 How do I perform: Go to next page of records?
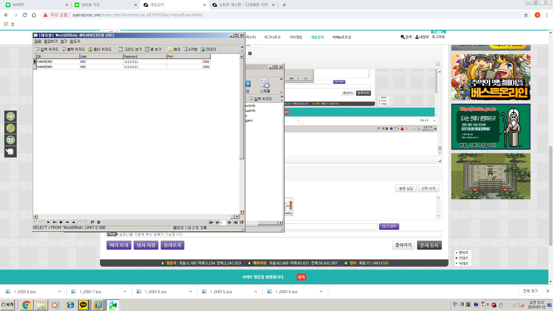click(x=229, y=222)
